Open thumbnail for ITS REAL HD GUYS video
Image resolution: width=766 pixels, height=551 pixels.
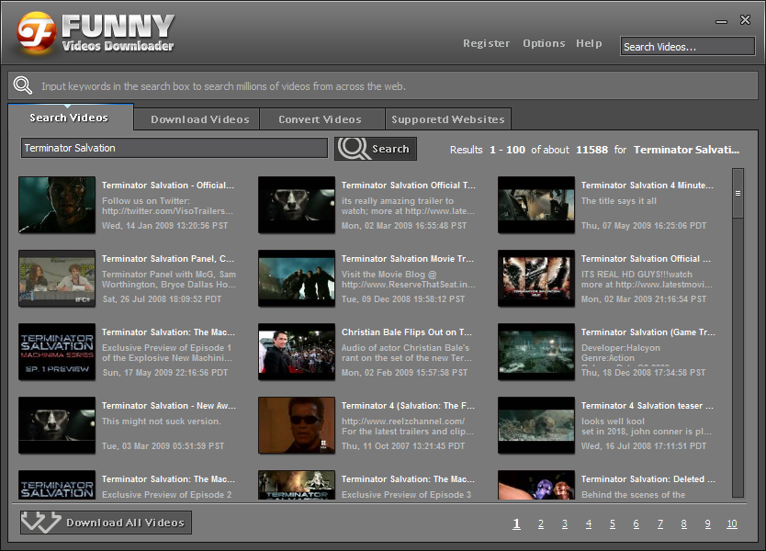[536, 278]
